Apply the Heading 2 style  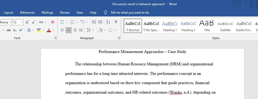(x=188, y=26)
